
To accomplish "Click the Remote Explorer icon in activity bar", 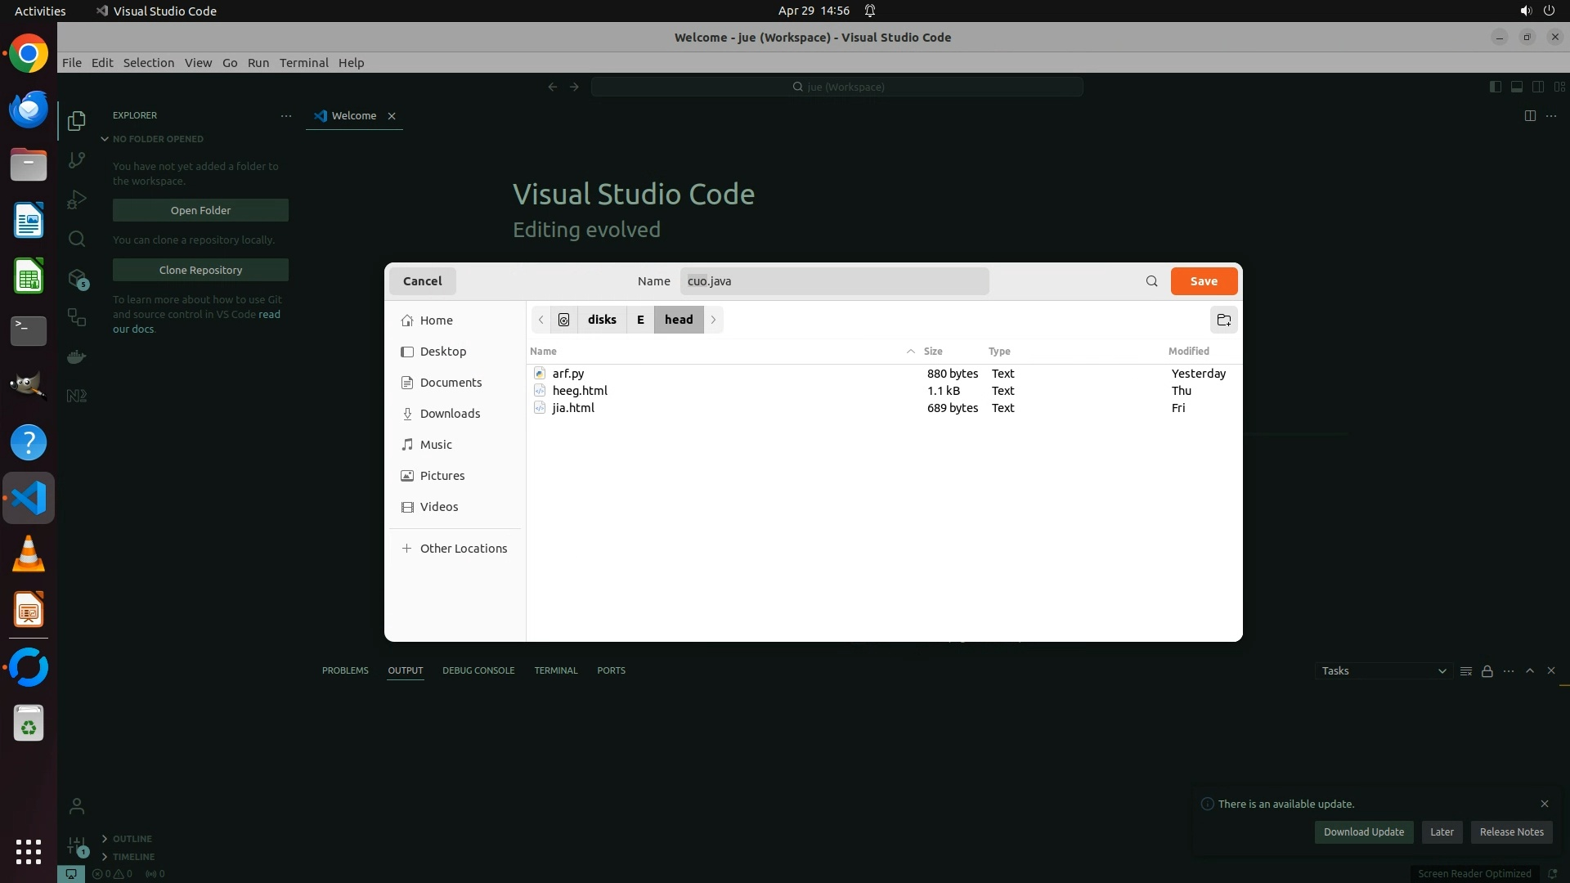I will point(77,317).
